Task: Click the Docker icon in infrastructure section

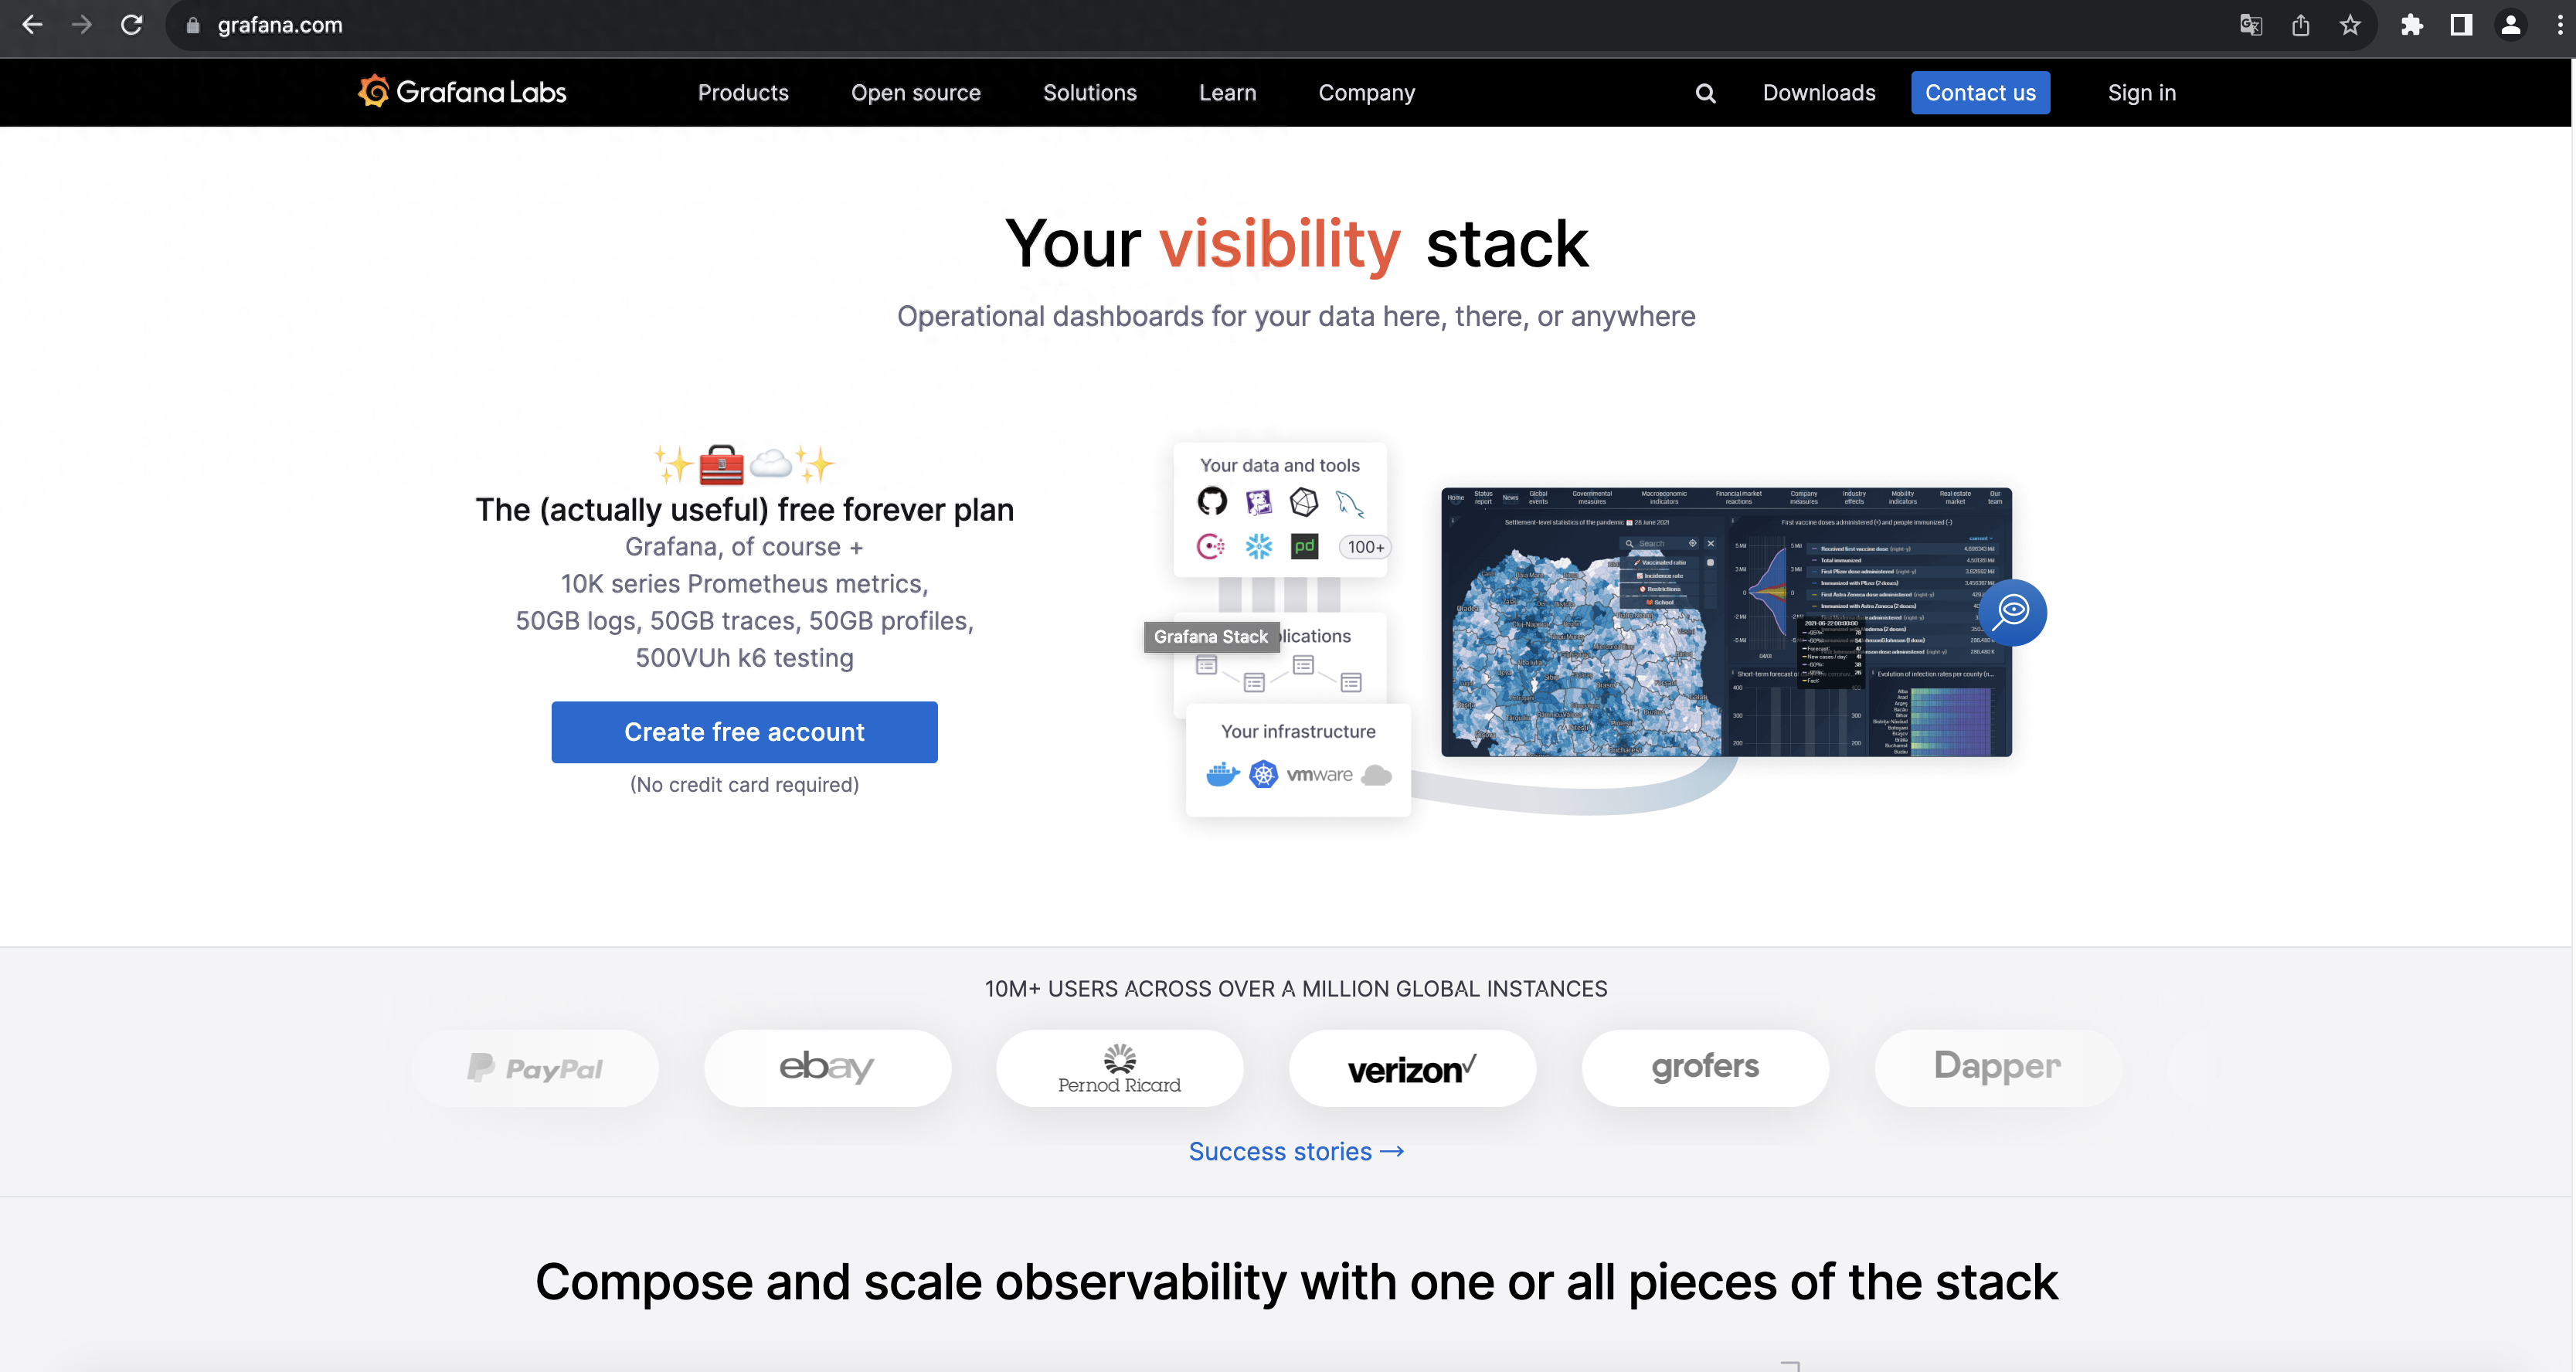Action: click(1223, 774)
